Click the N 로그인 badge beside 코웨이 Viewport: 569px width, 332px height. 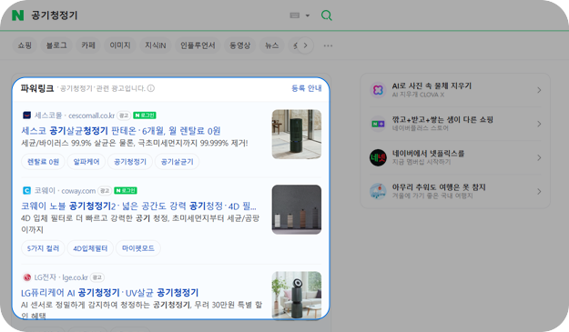click(x=126, y=191)
